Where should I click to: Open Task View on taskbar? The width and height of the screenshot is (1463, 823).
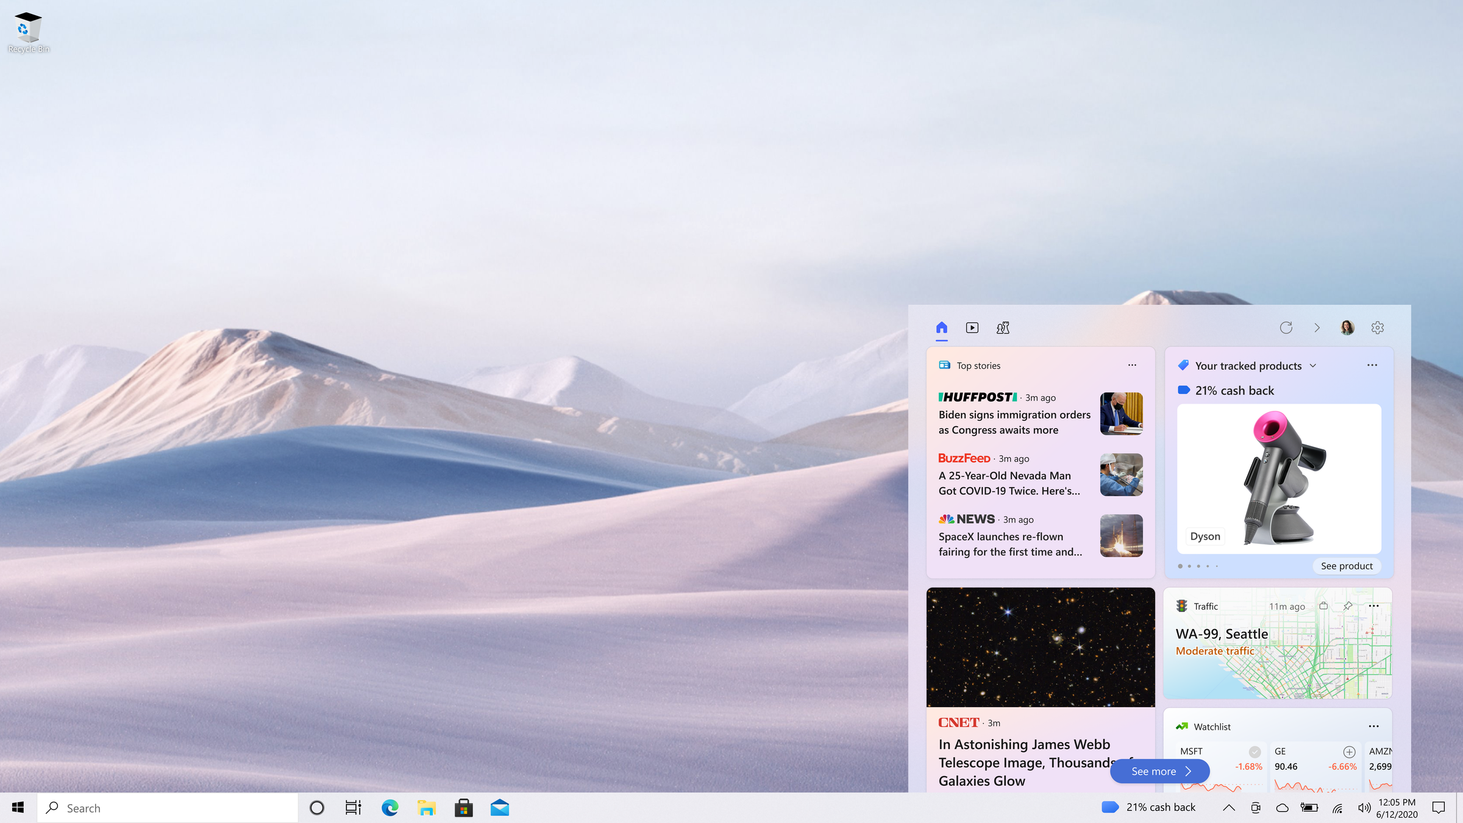353,808
